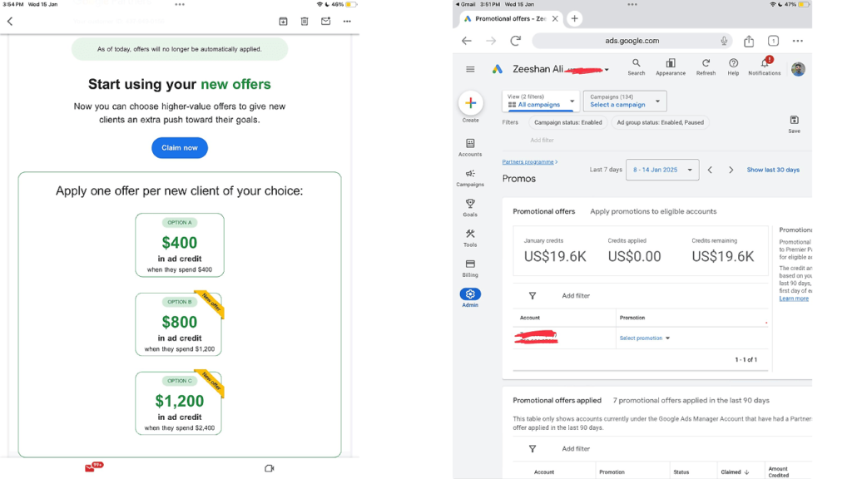The width and height of the screenshot is (852, 479).
Task: Click the Claim now button
Action: pos(180,148)
